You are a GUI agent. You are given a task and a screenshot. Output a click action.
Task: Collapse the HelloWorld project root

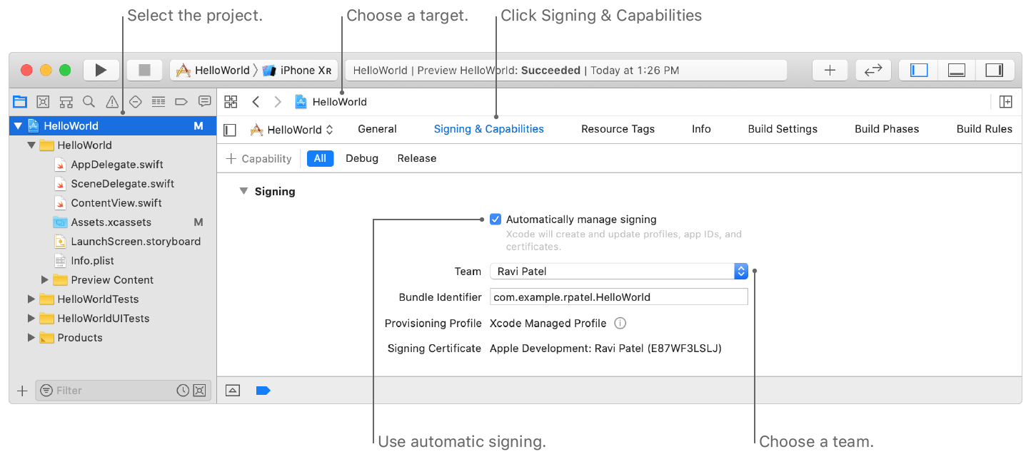18,126
